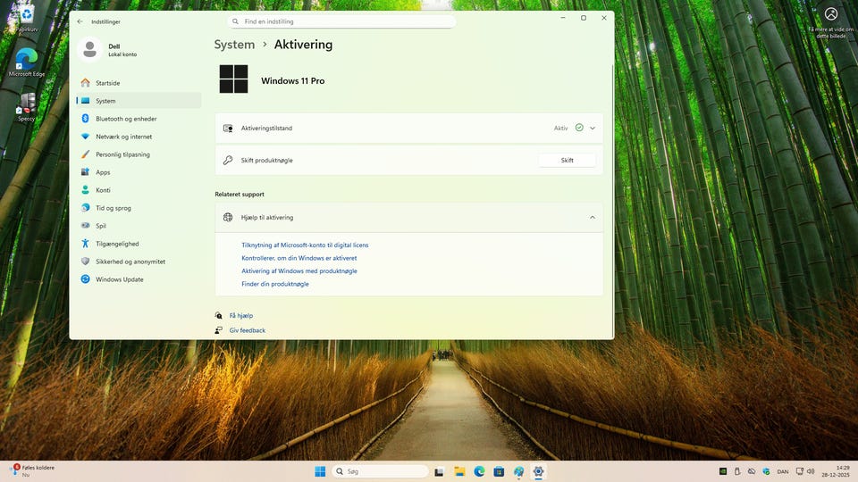Click the 'Find en indstilling' search field
Image resolution: width=858 pixels, height=482 pixels.
pyautogui.click(x=341, y=21)
